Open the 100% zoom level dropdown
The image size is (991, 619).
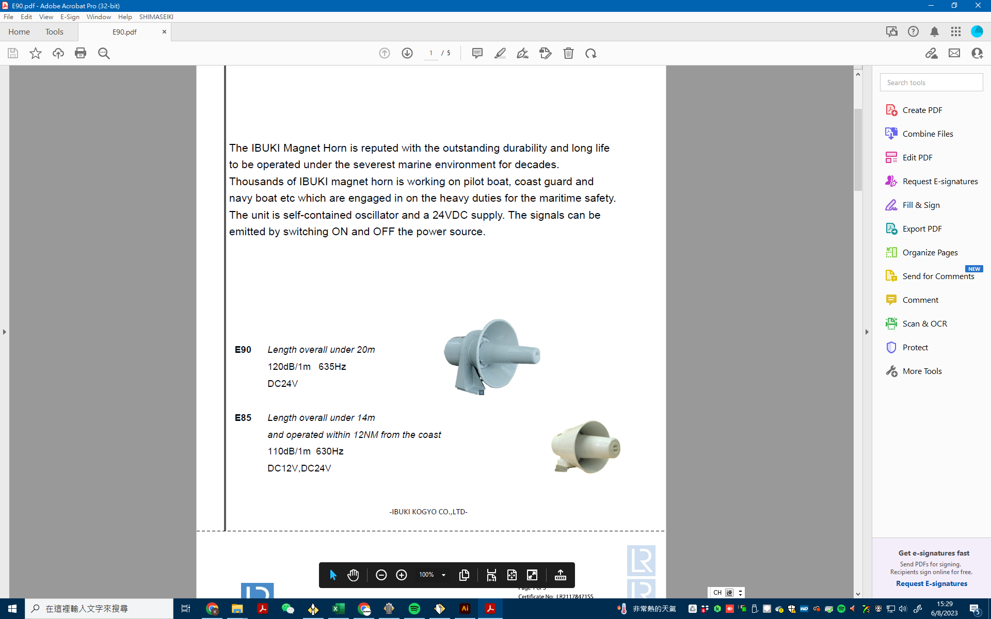tap(443, 575)
